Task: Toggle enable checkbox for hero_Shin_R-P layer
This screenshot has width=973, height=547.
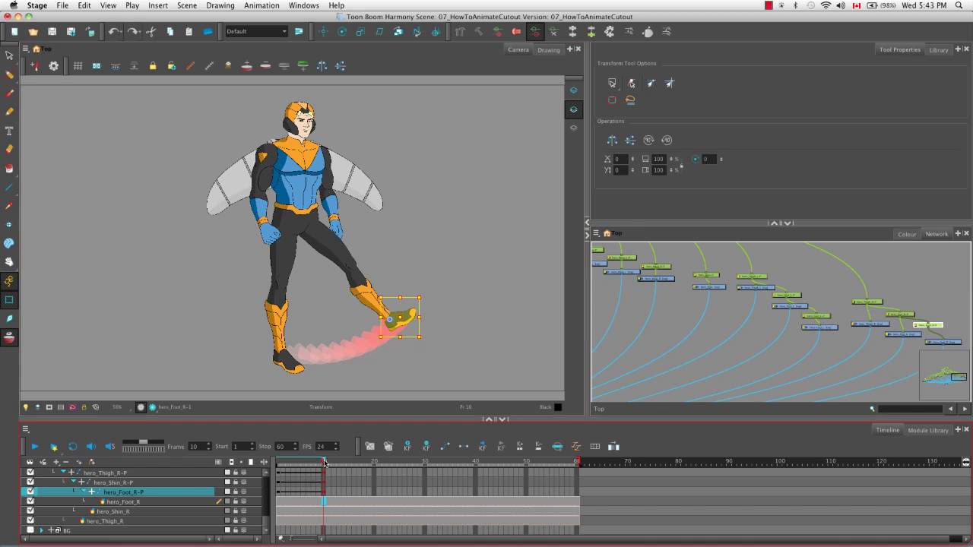Action: [30, 482]
